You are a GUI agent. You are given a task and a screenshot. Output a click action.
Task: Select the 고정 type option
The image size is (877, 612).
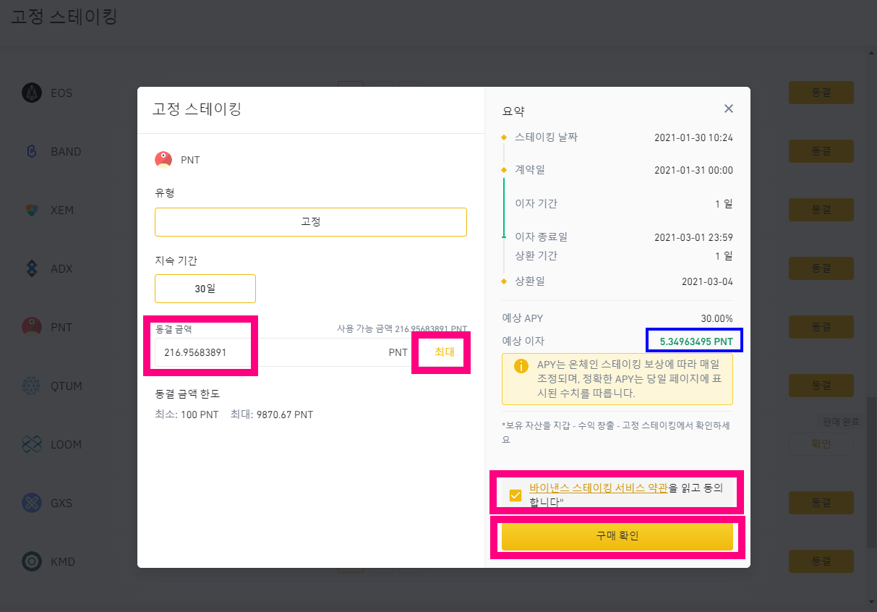(311, 222)
